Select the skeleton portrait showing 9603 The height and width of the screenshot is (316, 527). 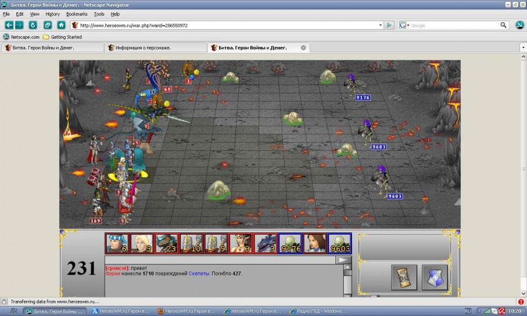(x=340, y=243)
